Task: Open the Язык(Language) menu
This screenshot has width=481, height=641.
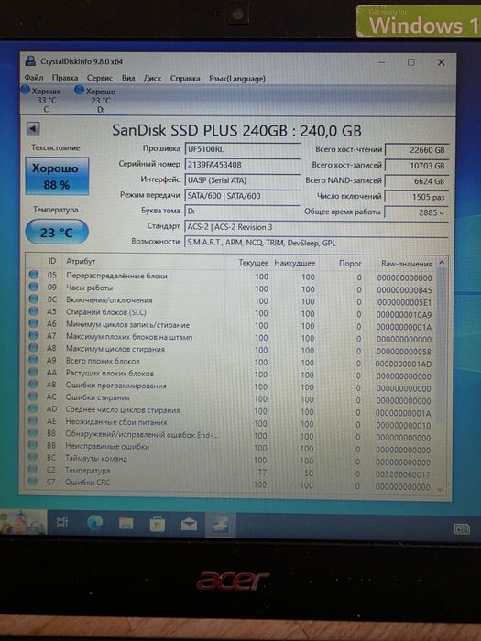Action: 236,79
